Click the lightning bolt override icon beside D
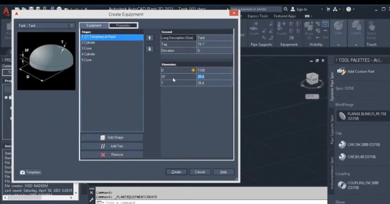Viewport: 390px width, 204px height. pos(193,70)
